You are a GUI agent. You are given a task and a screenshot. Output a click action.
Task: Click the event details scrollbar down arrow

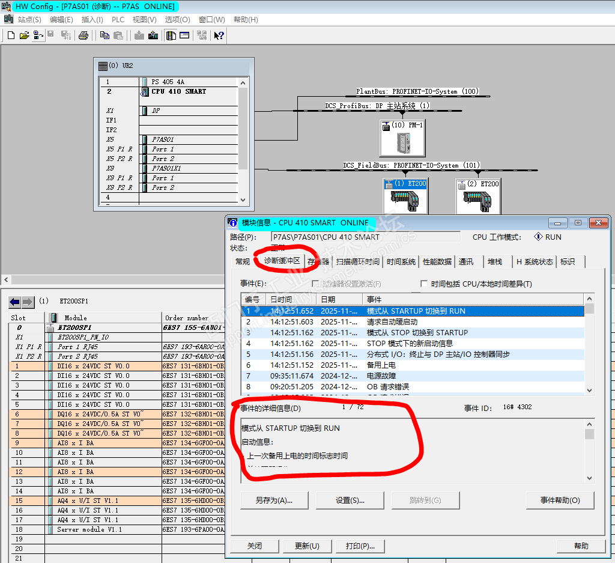(589, 478)
